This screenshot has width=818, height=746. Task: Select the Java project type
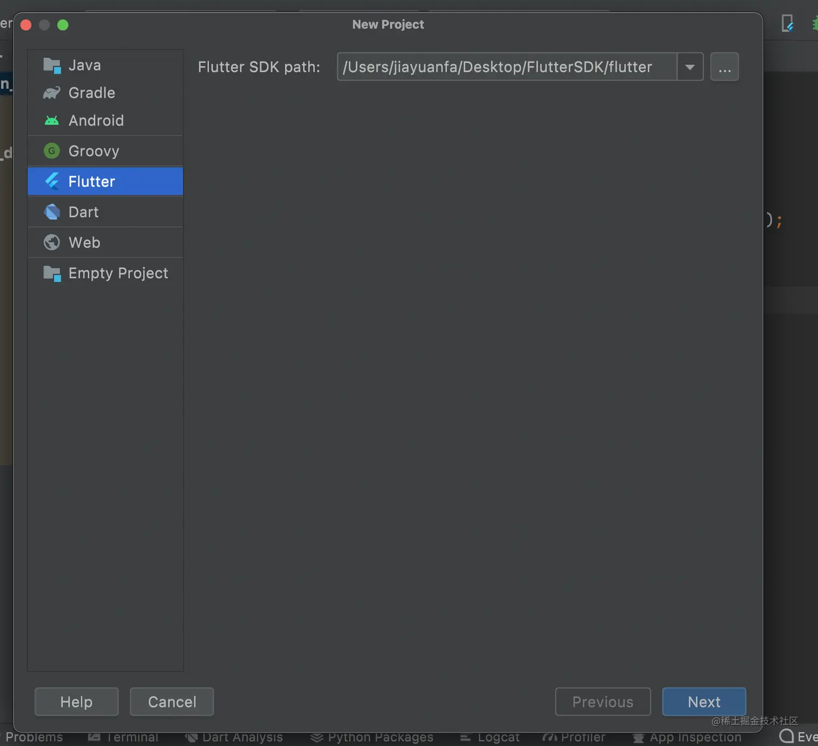(105, 65)
